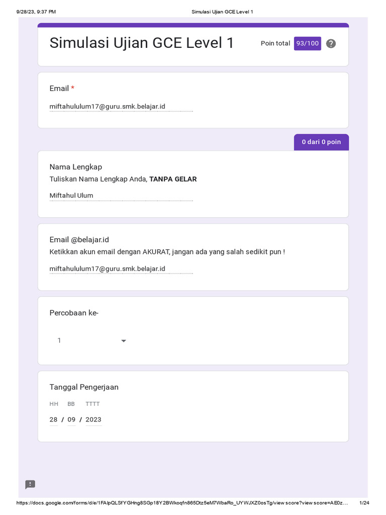Click the 93/100 total points badge
Screen dimensions: 386x515
coord(308,44)
